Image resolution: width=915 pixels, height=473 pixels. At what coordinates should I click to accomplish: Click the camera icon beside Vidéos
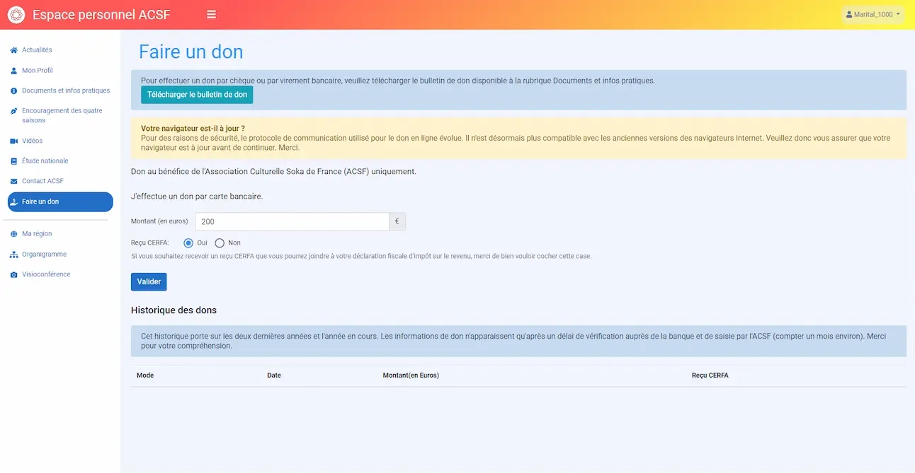(x=13, y=141)
